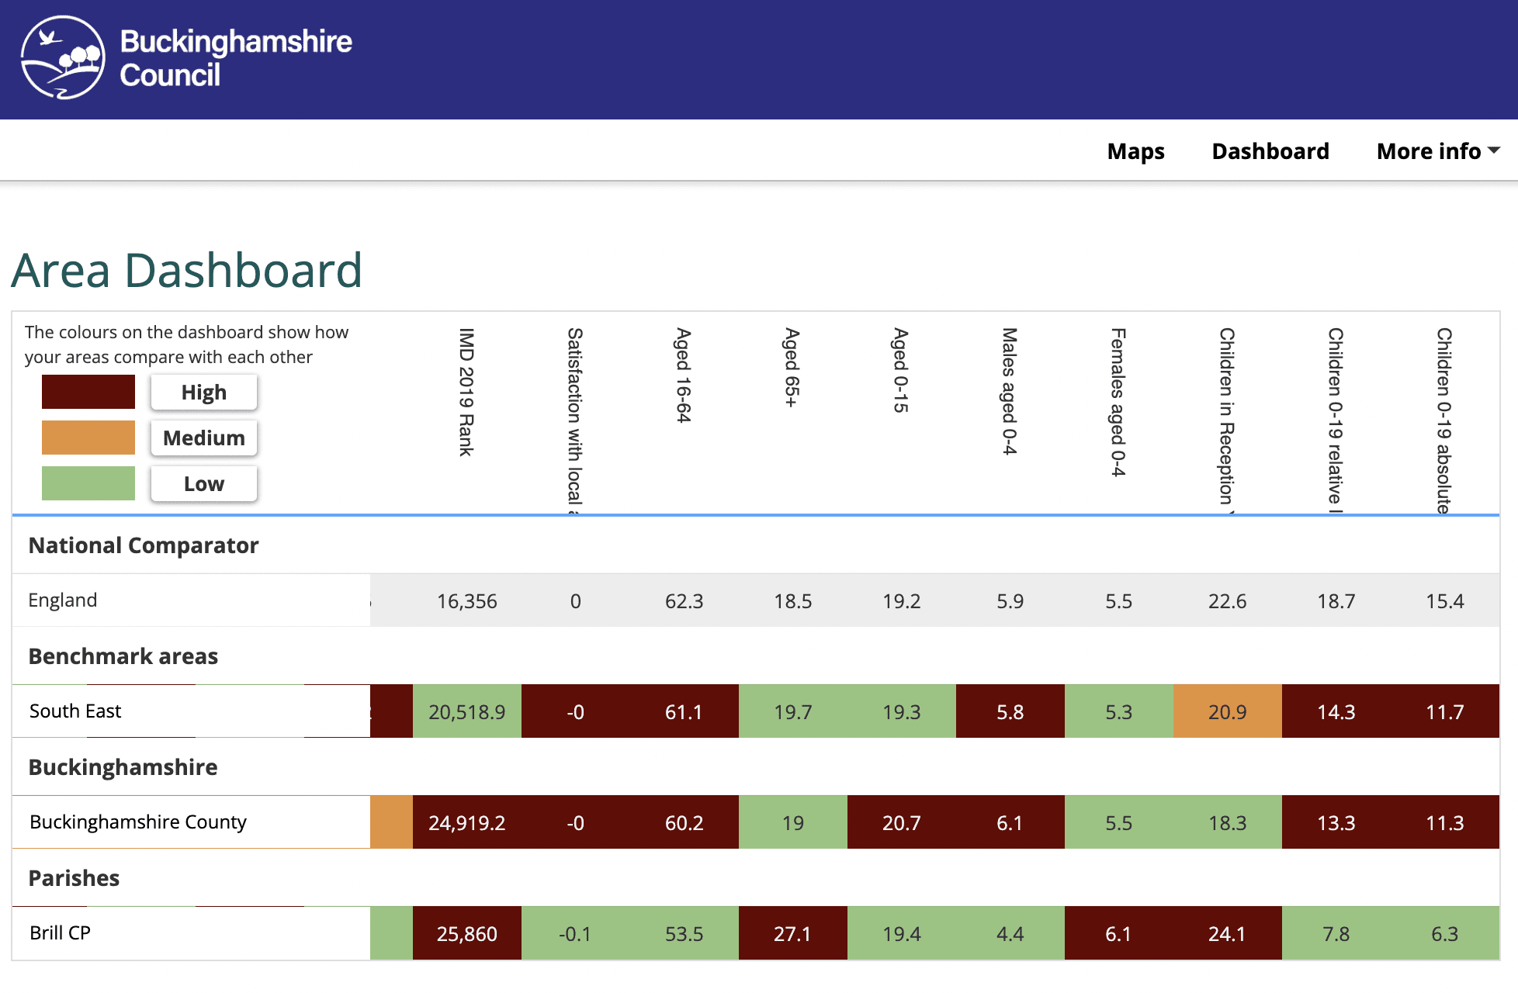Click the Brill CP parish row label
The height and width of the screenshot is (993, 1518).
coord(60,933)
